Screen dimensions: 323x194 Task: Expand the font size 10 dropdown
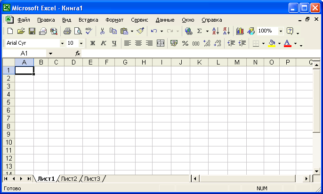tap(81, 43)
